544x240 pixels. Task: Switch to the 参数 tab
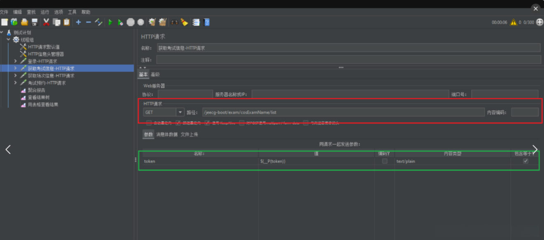(x=148, y=134)
